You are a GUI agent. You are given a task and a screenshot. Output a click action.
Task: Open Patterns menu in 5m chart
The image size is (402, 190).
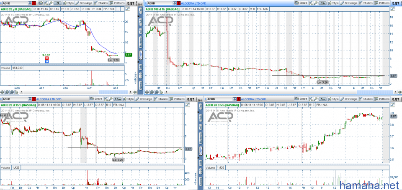(x=382, y=99)
